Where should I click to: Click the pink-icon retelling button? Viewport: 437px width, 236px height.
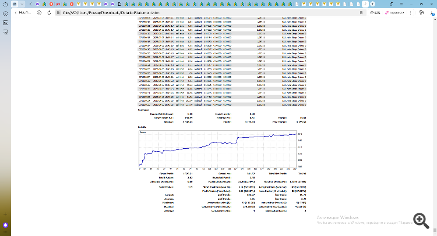pos(394,13)
